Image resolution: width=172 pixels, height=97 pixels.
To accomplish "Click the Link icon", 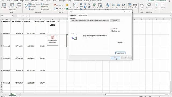I will (x=142, y=6).
